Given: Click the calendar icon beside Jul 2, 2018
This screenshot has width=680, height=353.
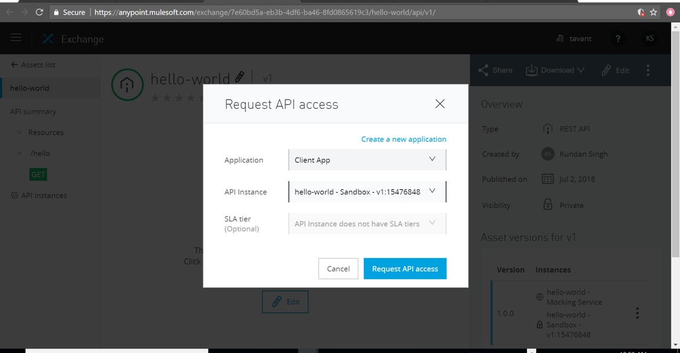Looking at the screenshot, I should click(x=548, y=179).
